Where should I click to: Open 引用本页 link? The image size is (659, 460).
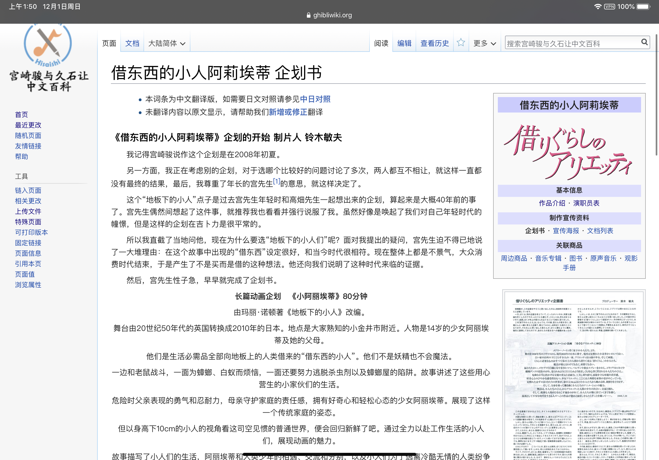coord(28,264)
